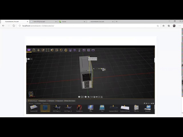Click the view orientation cube gizmo
Image resolution: width=183 pixels, height=137 pixels.
[31, 94]
